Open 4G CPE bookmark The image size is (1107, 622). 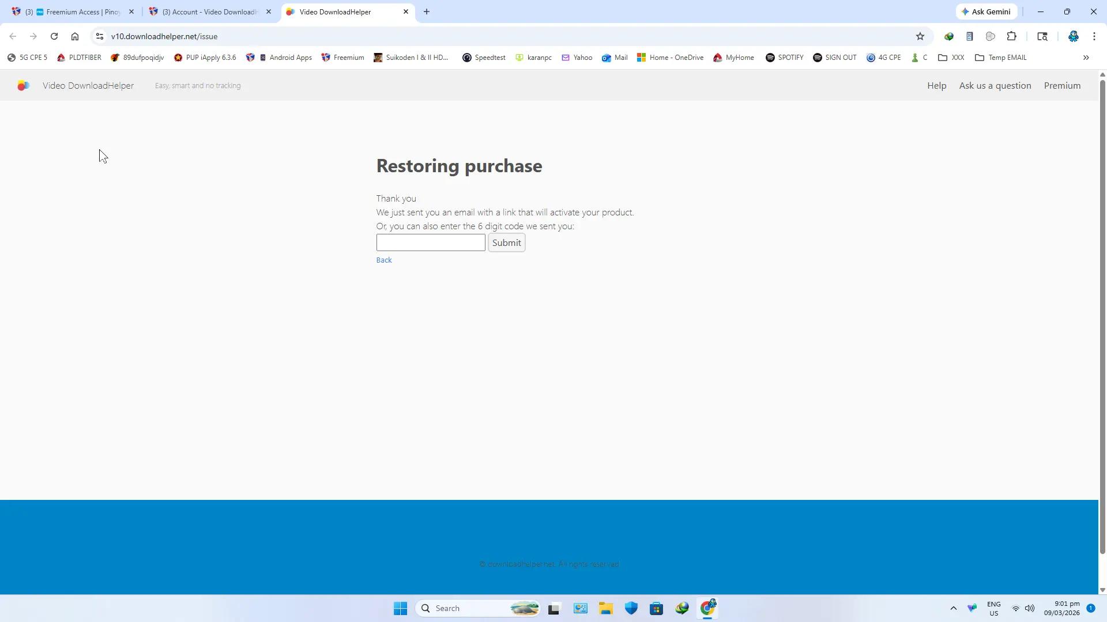(x=884, y=58)
